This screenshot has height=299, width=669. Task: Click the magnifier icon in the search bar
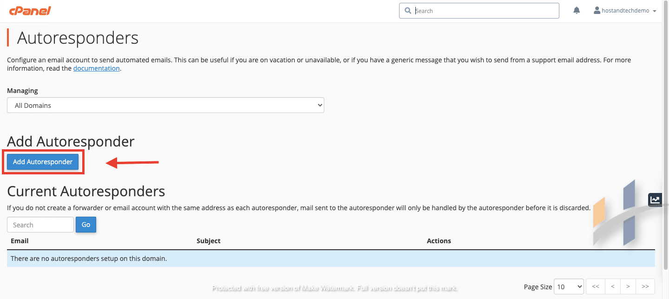[408, 10]
